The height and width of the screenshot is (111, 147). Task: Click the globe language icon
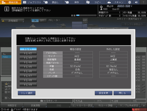click(130, 2)
